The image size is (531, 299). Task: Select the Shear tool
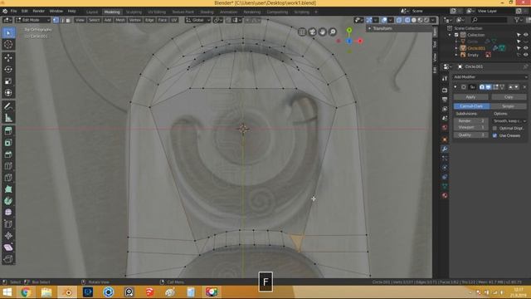[x=8, y=248]
